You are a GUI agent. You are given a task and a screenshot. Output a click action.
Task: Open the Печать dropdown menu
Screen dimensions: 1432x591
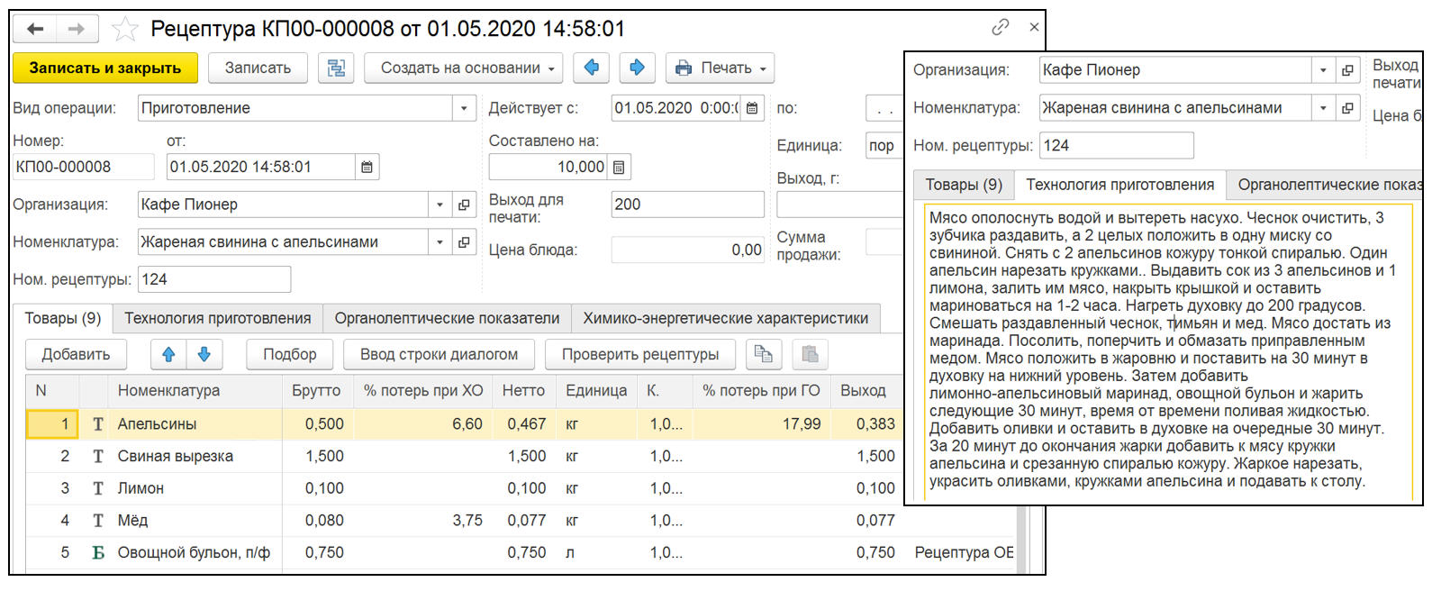[x=720, y=68]
